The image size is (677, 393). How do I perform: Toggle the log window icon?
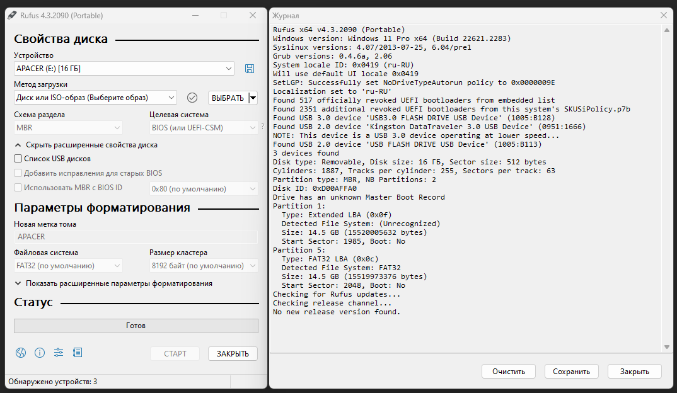point(78,353)
